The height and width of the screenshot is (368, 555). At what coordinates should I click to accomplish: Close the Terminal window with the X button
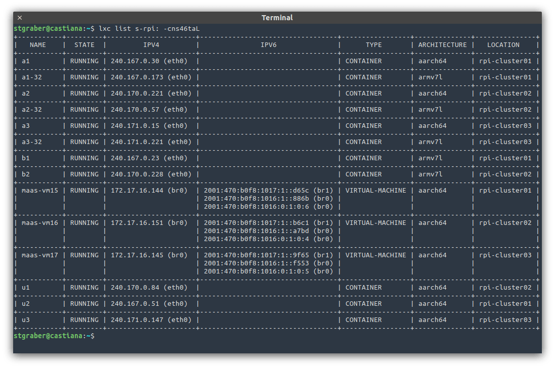[20, 18]
